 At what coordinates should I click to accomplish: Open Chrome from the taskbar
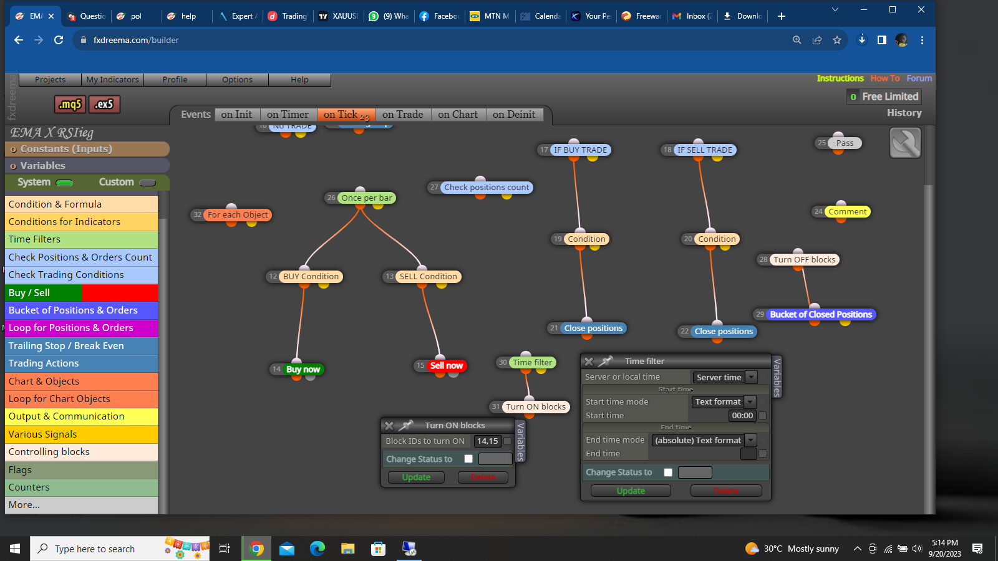click(x=256, y=549)
